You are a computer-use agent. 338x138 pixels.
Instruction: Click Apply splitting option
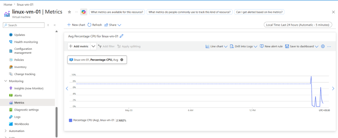(129, 46)
